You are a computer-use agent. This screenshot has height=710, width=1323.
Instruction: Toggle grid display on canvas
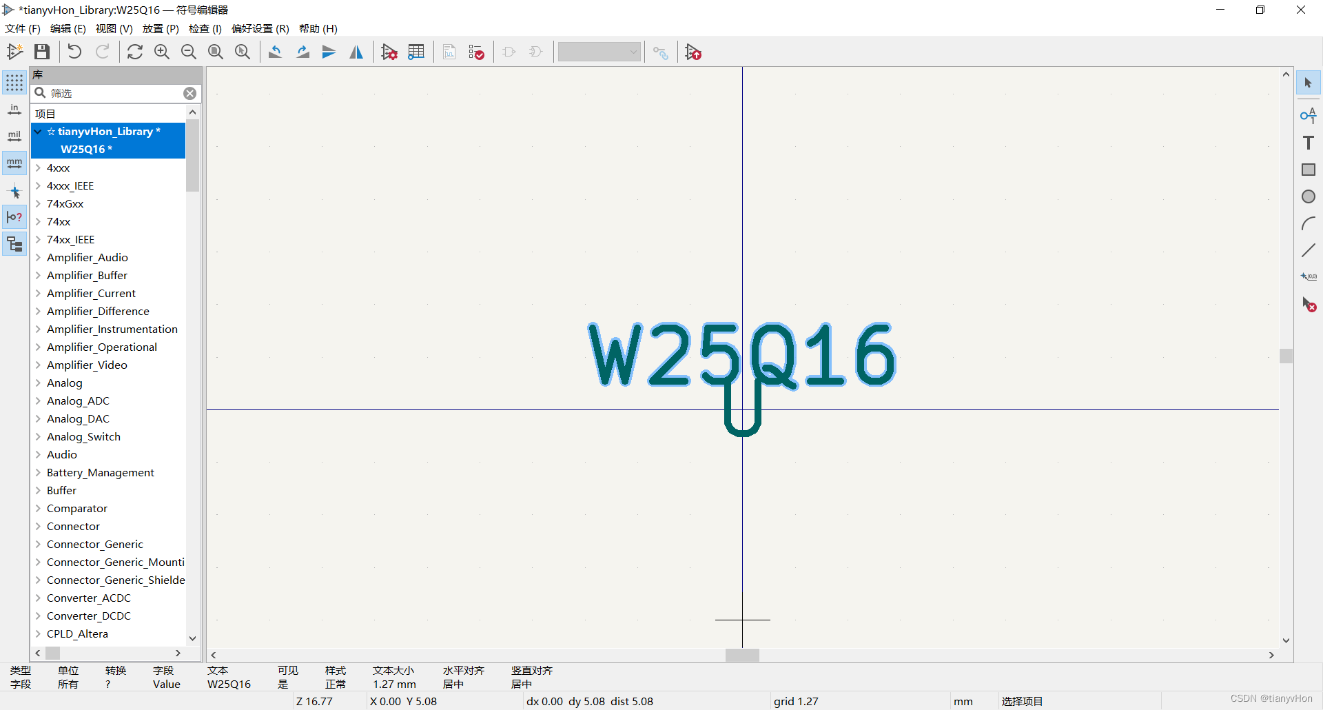(14, 83)
